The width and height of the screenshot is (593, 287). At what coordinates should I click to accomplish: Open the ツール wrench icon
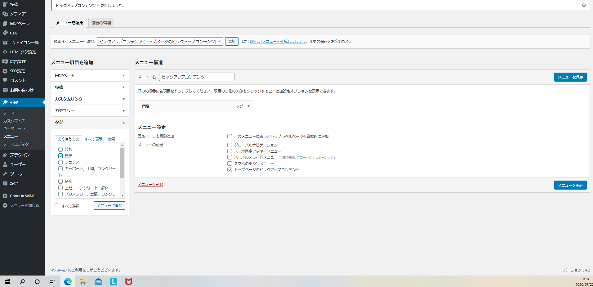click(5, 174)
